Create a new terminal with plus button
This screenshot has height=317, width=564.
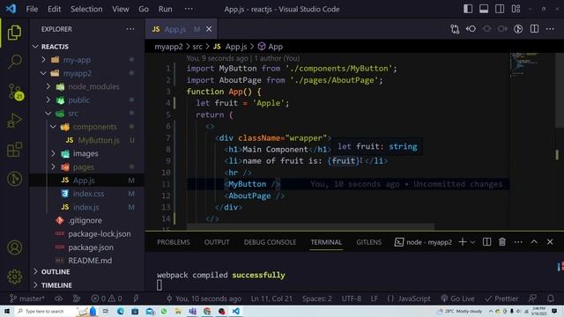click(463, 242)
